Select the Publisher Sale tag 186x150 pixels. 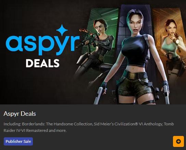tap(18, 141)
